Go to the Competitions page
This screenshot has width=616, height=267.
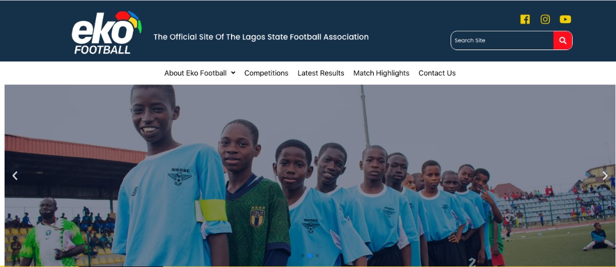pyautogui.click(x=266, y=73)
